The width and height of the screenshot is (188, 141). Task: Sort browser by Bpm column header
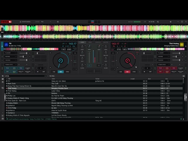tap(149, 79)
